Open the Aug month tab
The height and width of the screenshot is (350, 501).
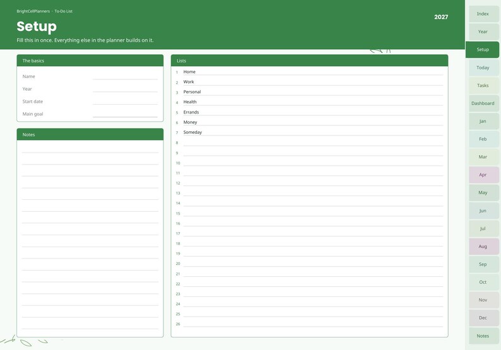click(x=483, y=246)
